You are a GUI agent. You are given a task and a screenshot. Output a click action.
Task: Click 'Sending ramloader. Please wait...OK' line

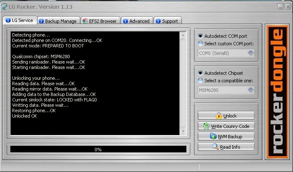[48, 62]
